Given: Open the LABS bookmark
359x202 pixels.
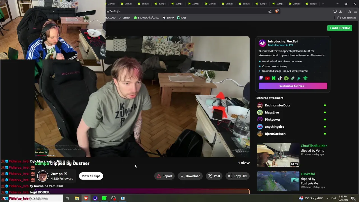Looking at the screenshot, I should [x=182, y=18].
